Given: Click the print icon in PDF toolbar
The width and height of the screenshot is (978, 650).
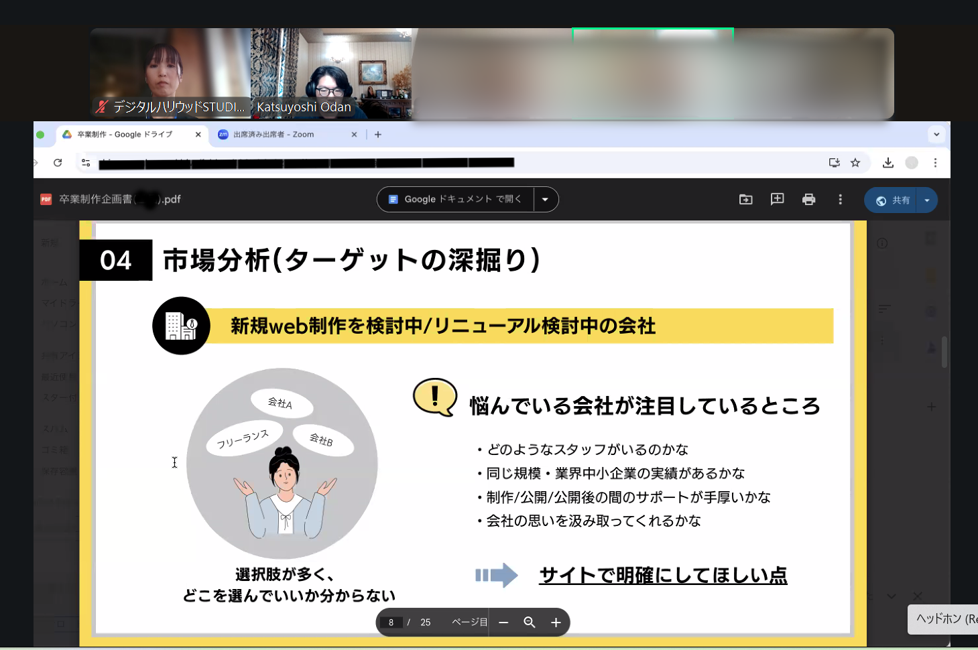Looking at the screenshot, I should 808,200.
